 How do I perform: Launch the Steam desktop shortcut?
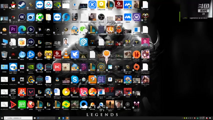(22, 5)
